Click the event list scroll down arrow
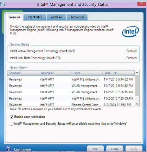Viewport: 147px width, 152px height. click(x=137, y=104)
